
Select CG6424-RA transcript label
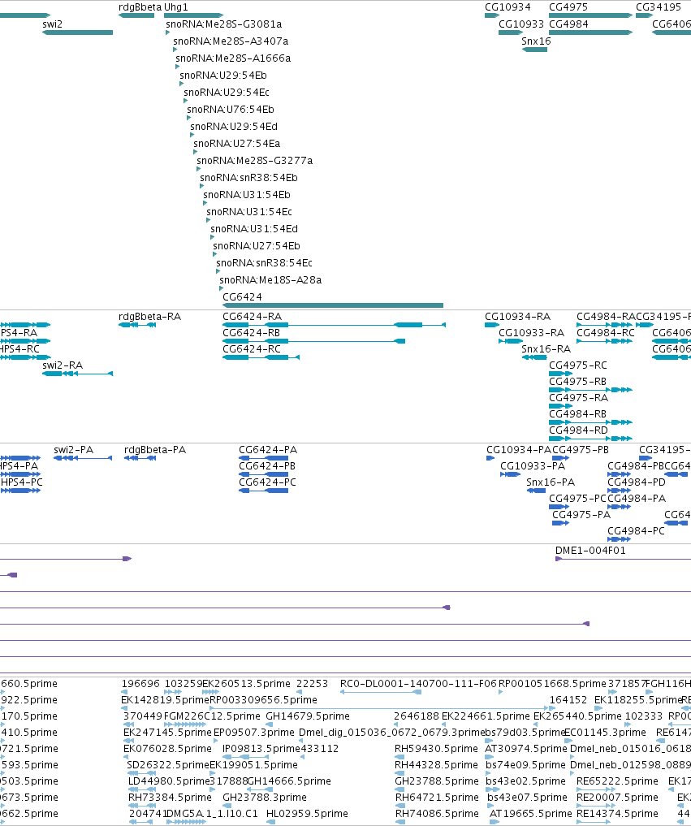pyautogui.click(x=253, y=317)
